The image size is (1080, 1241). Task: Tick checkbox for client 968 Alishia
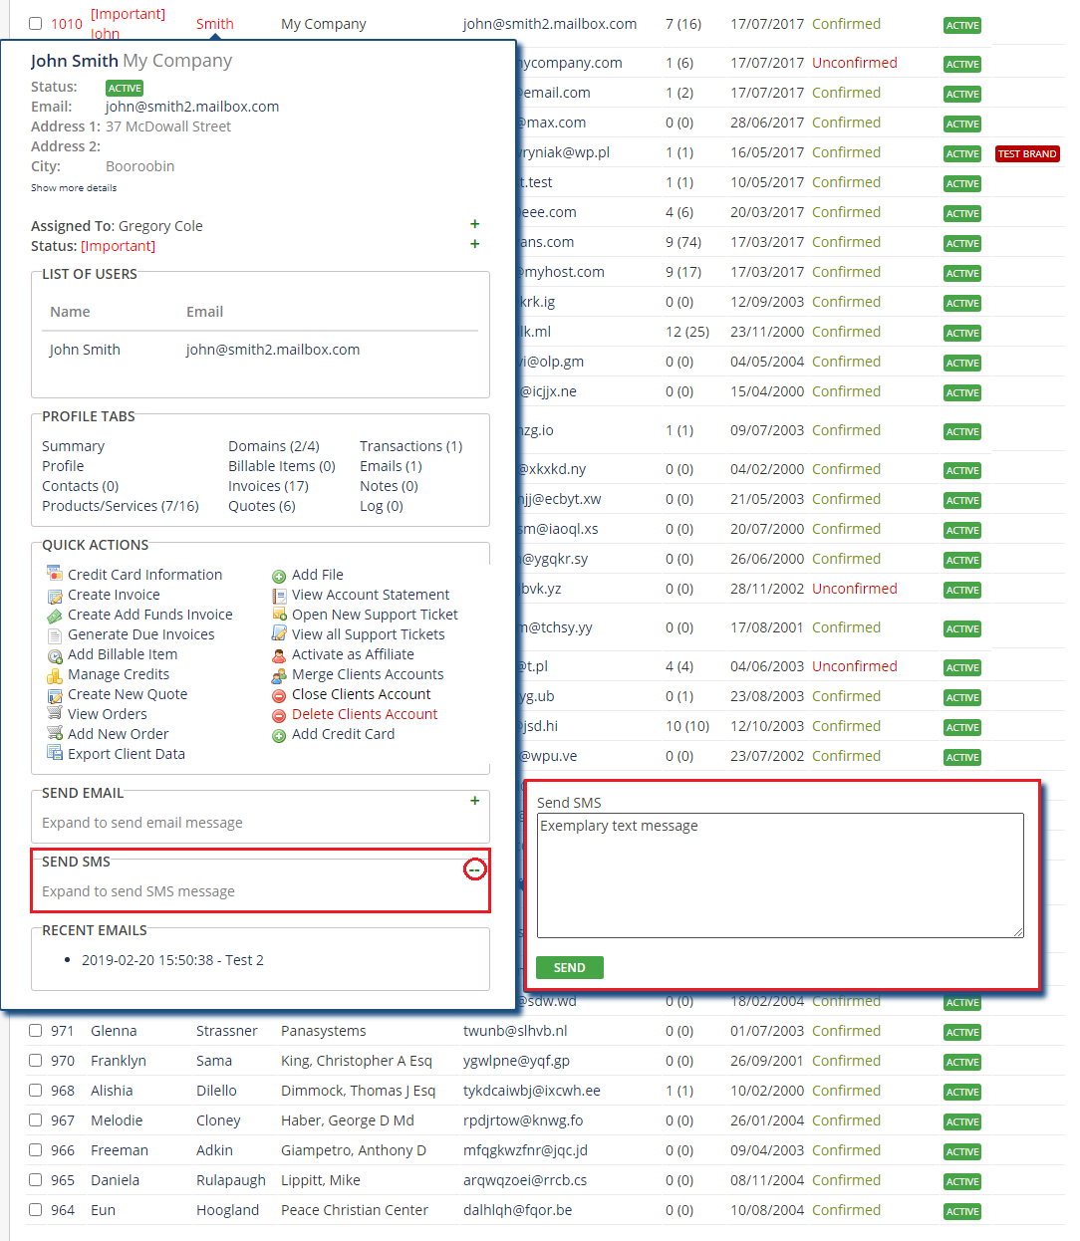tap(35, 1090)
